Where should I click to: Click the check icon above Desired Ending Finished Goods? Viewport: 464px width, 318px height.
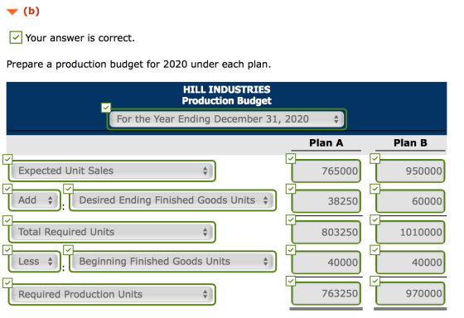(68, 189)
